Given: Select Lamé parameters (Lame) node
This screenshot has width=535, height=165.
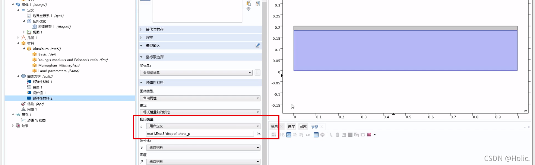Looking at the screenshot, I should click(x=59, y=71).
